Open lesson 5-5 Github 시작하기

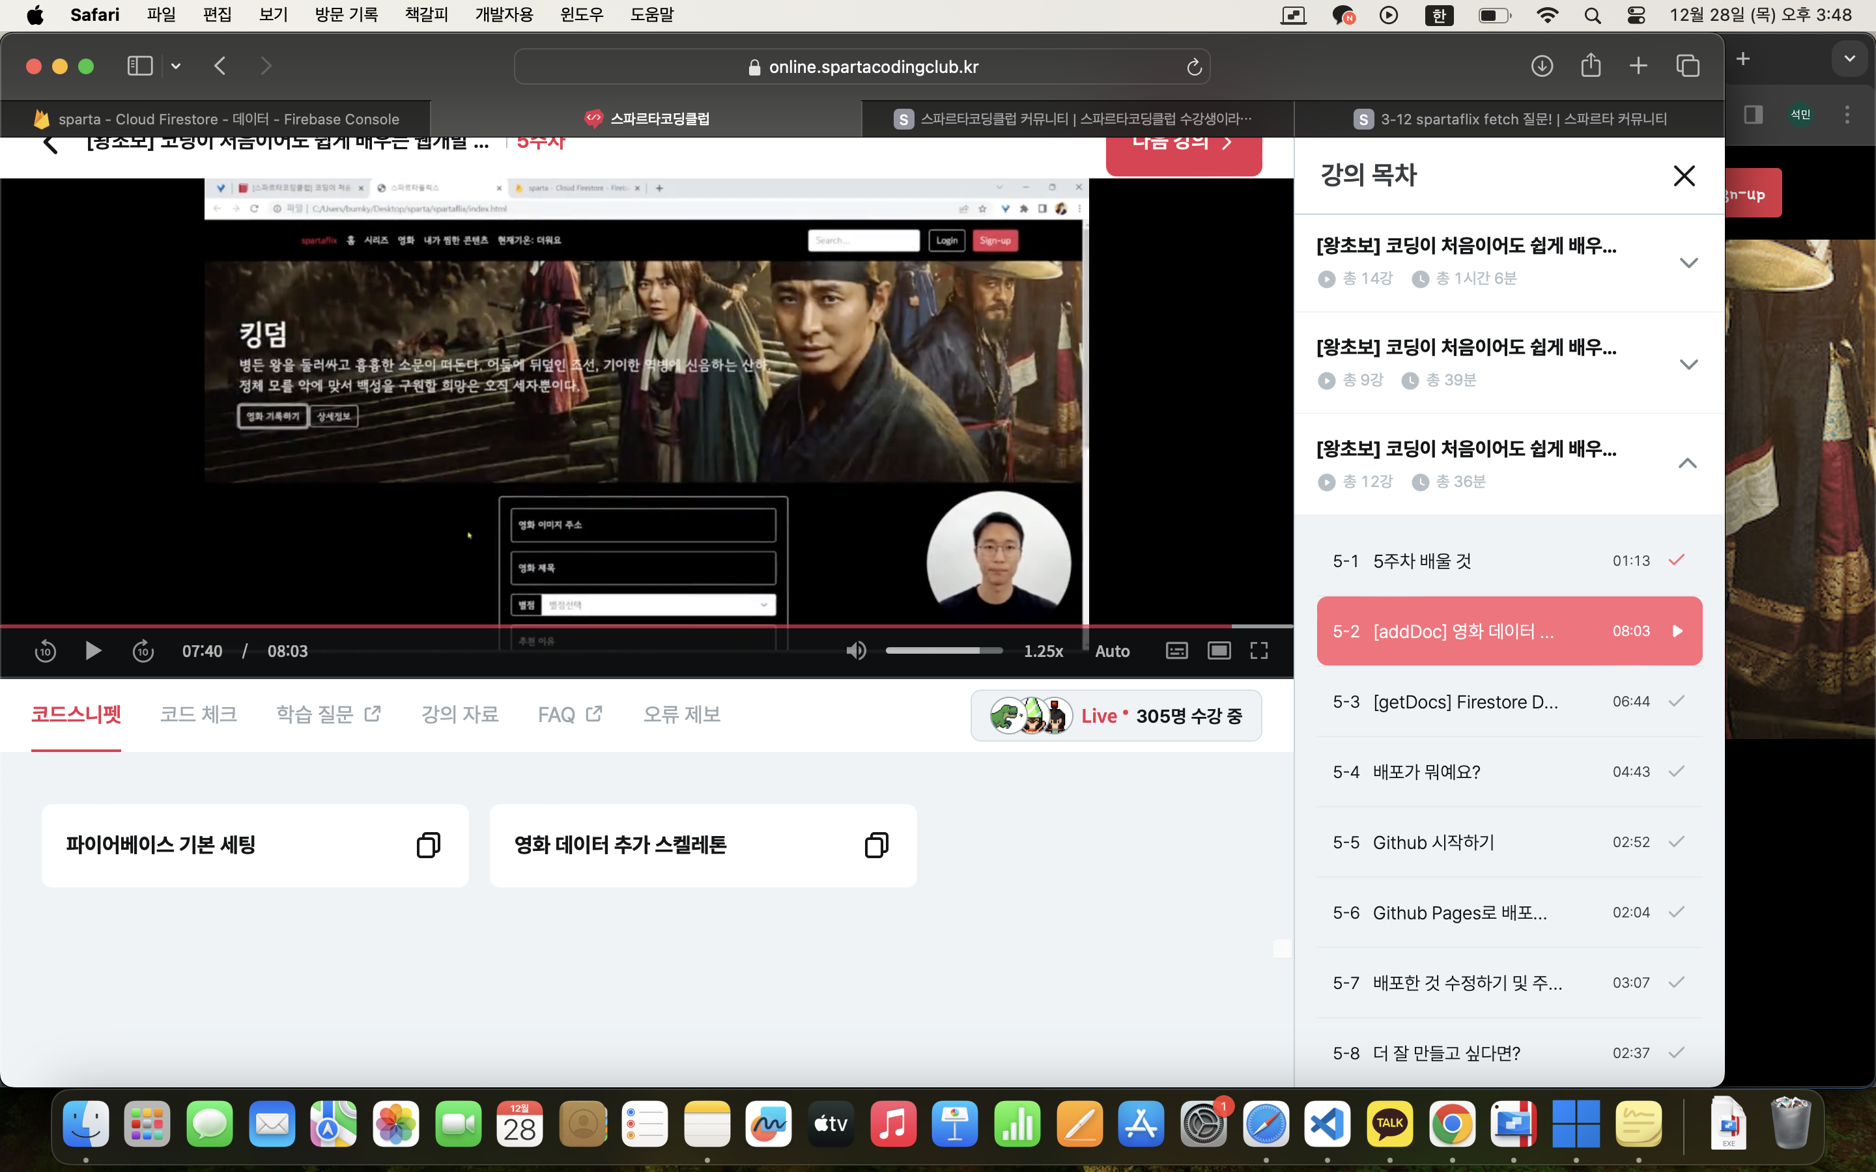(1509, 843)
